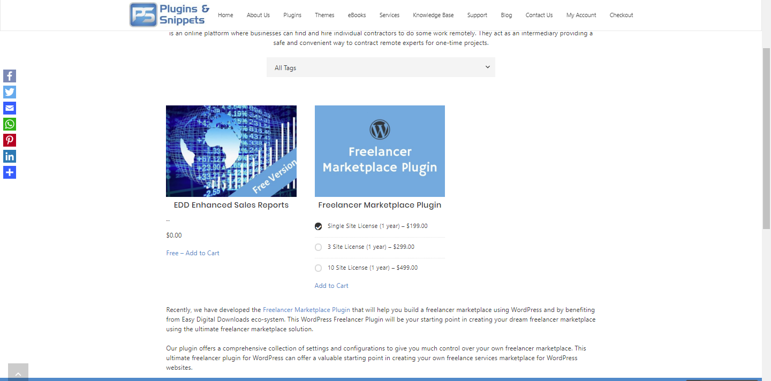This screenshot has width=771, height=381.
Task: Share page on Twitter
Action: (x=10, y=92)
